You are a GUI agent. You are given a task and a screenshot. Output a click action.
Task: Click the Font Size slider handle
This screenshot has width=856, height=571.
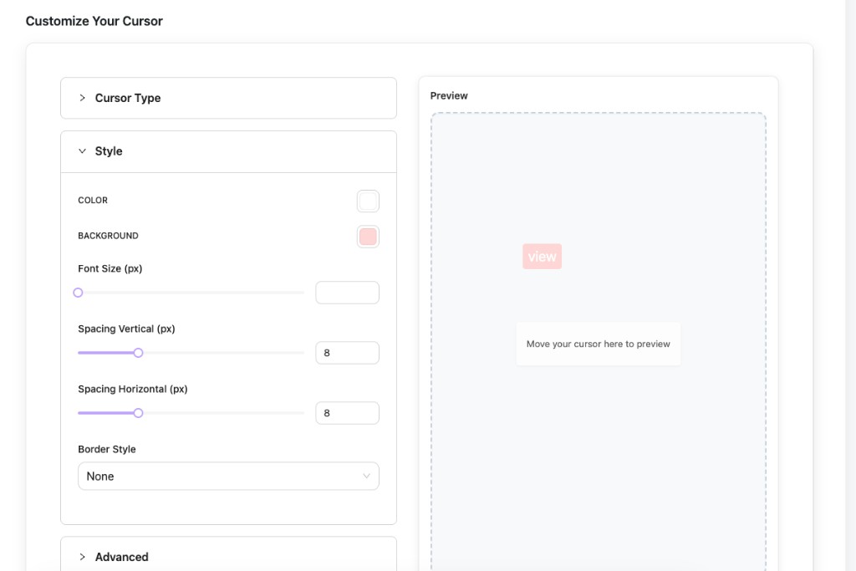78,293
